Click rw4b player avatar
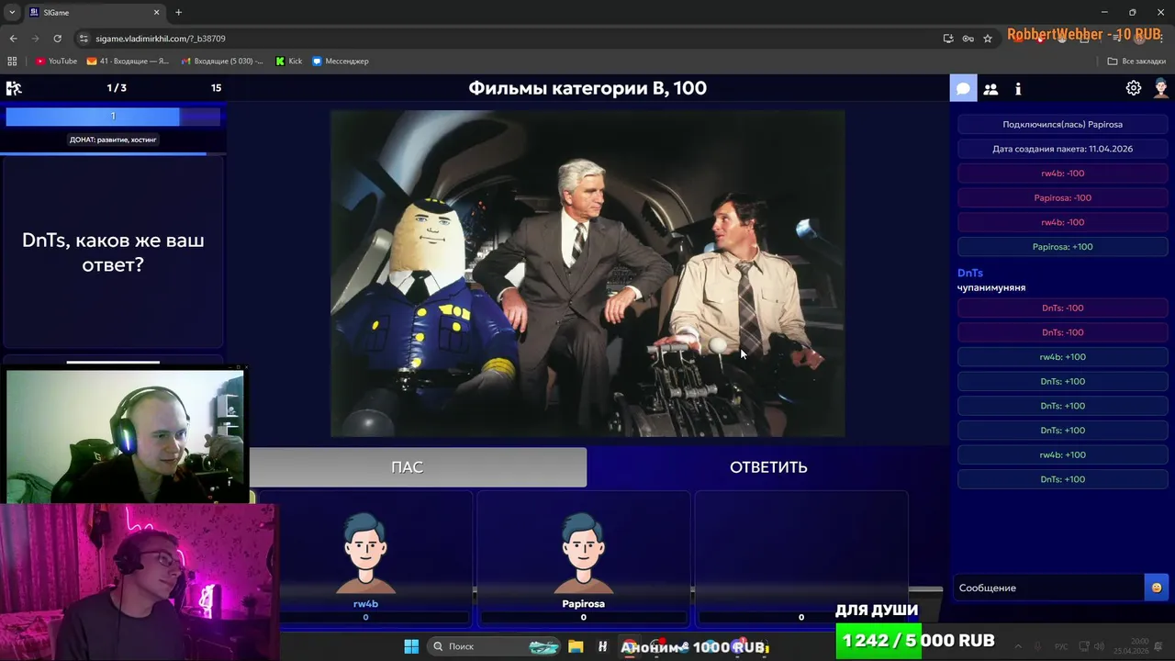 [x=365, y=553]
